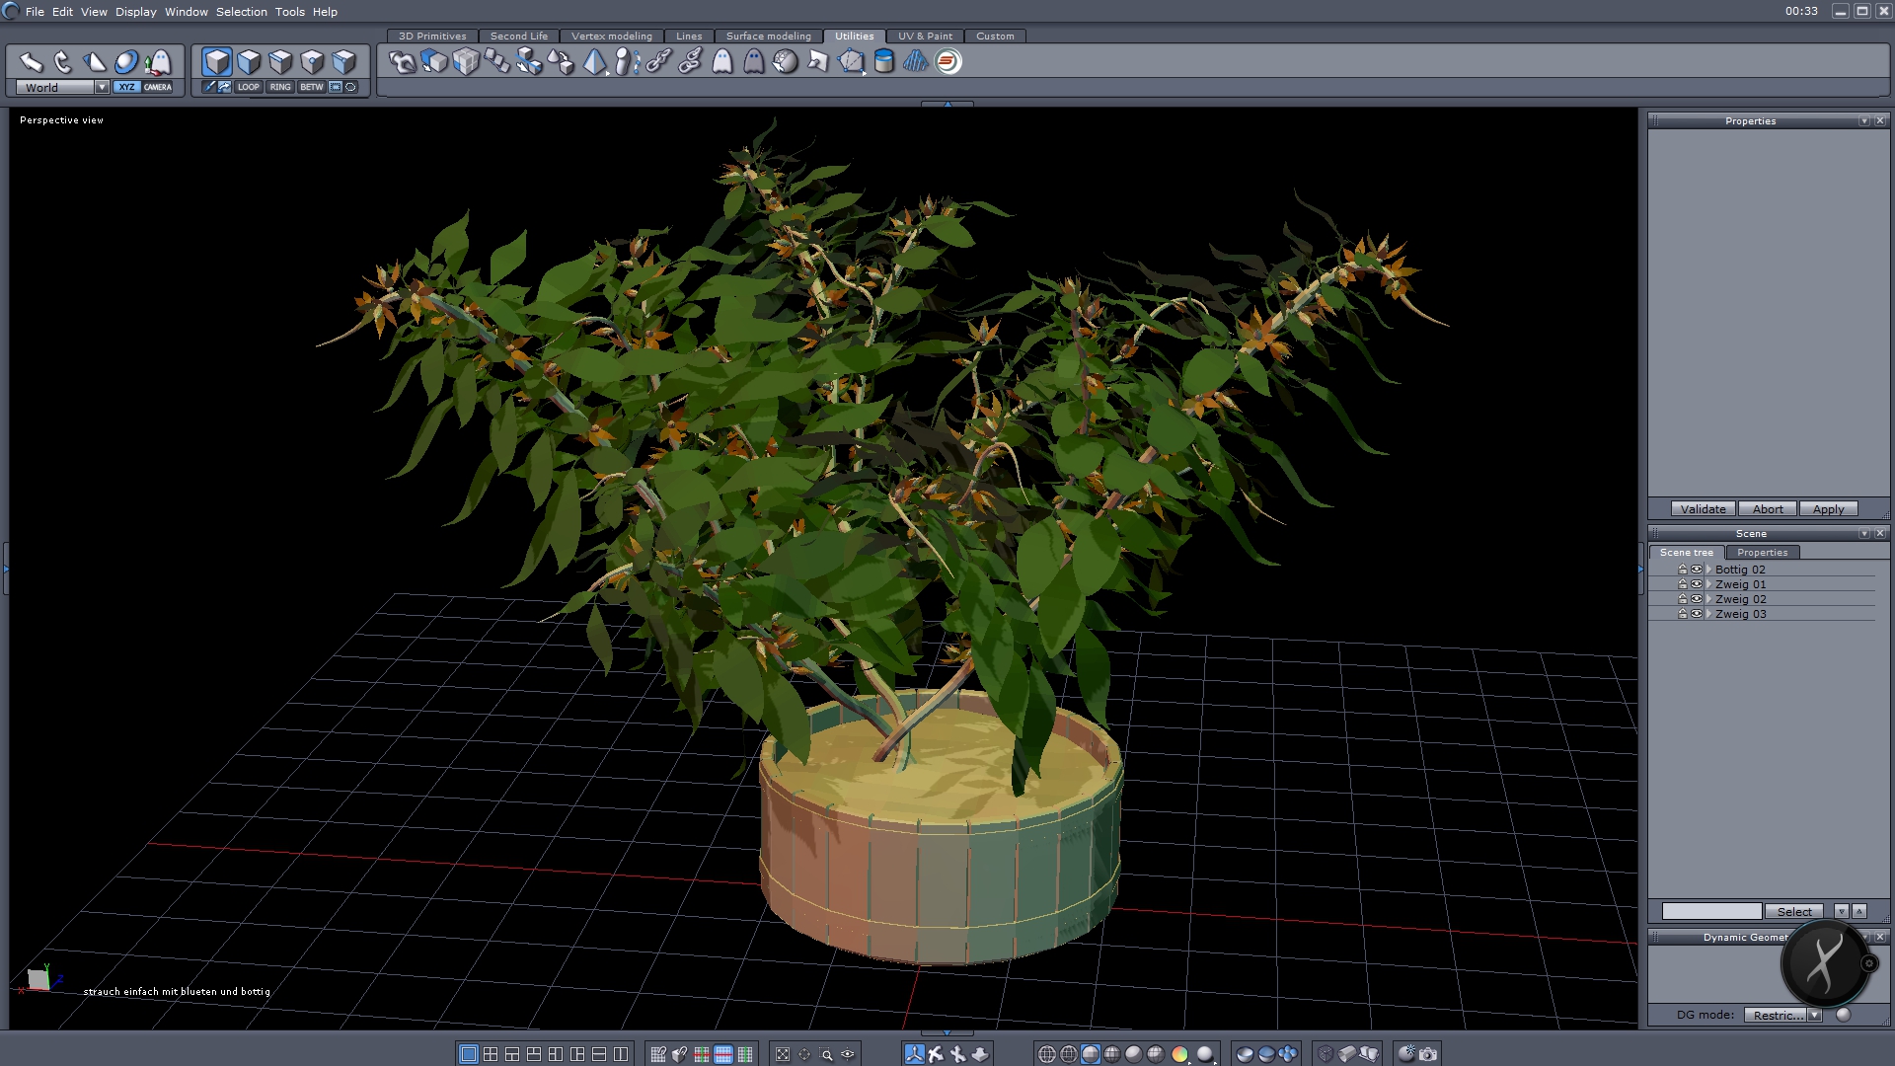Click the camera snapshot icon
The image size is (1895, 1066).
click(1428, 1054)
